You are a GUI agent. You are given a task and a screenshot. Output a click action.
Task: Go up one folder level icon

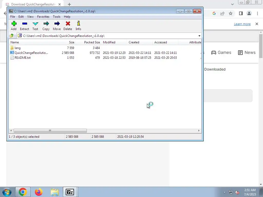coord(12,36)
